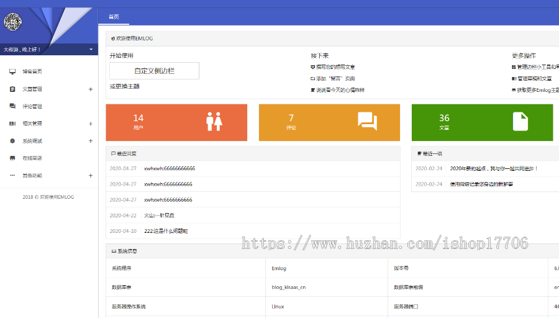Click the 系统程序 label cell

[122, 268]
